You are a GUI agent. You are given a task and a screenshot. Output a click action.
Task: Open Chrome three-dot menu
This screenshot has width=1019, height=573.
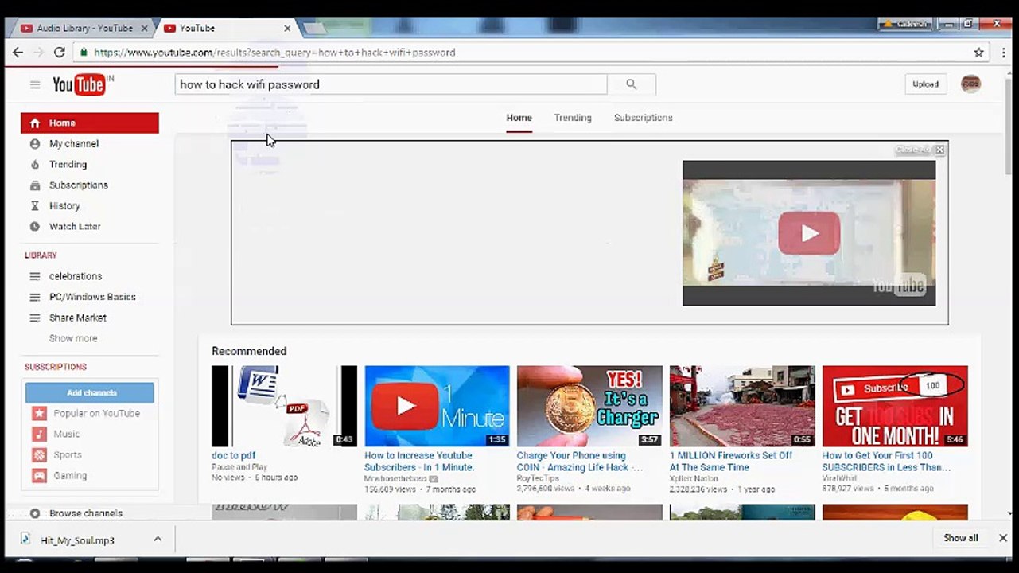point(1001,53)
